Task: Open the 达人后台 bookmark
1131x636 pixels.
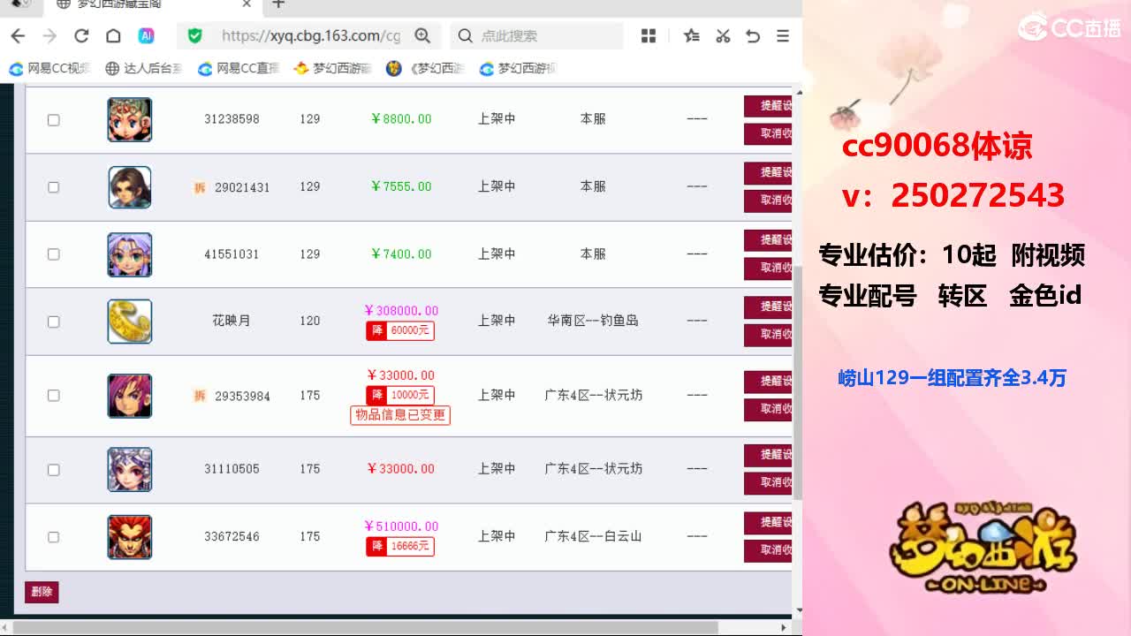Action: [144, 68]
